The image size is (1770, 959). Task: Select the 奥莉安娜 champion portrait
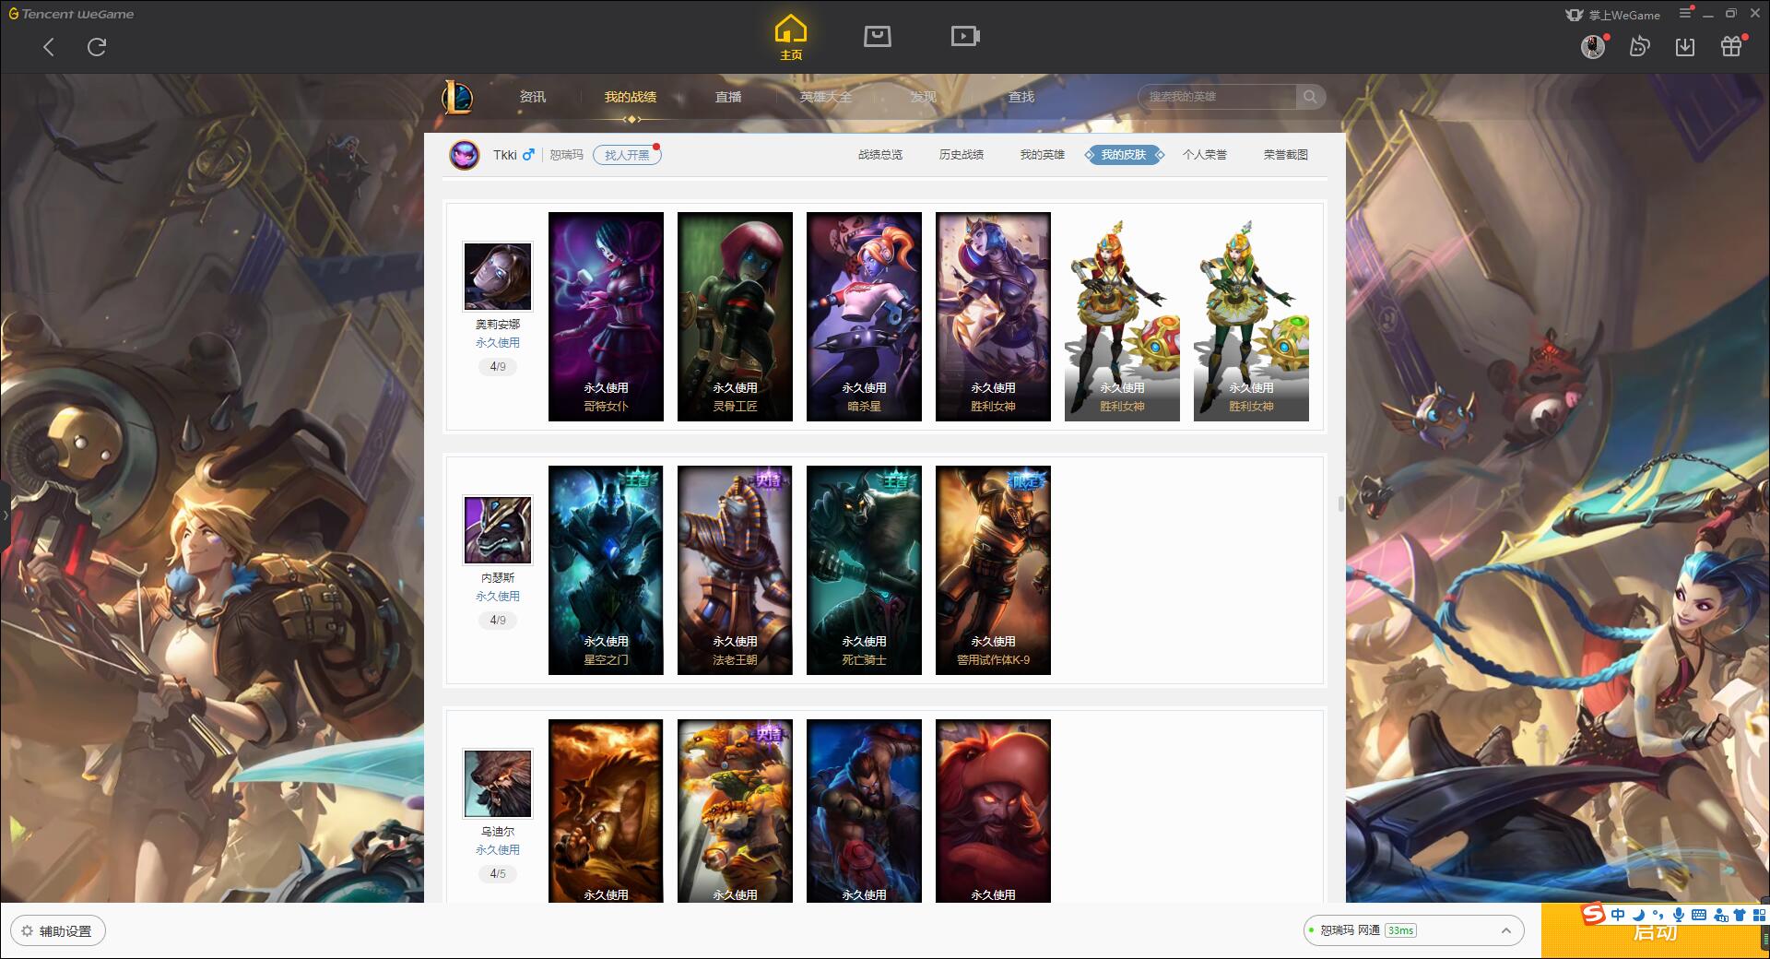498,277
